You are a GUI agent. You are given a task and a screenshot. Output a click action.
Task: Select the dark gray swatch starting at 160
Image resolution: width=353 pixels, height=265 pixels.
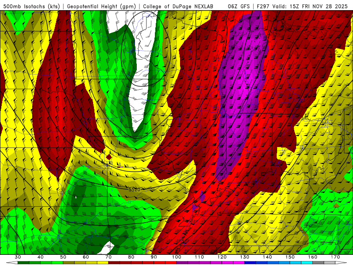coord(318,262)
